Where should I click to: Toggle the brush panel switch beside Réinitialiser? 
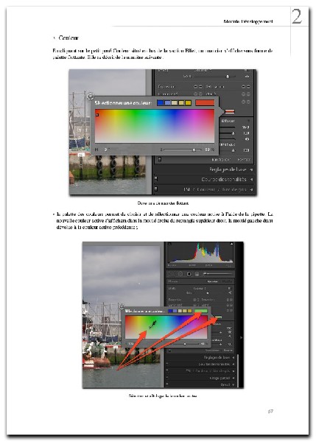(160, 160)
